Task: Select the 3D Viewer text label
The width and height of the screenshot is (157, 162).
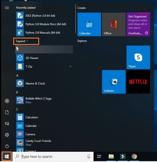Action: (32, 58)
